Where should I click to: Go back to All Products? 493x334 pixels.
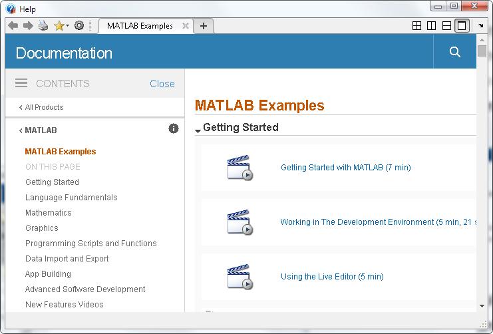pyautogui.click(x=41, y=107)
